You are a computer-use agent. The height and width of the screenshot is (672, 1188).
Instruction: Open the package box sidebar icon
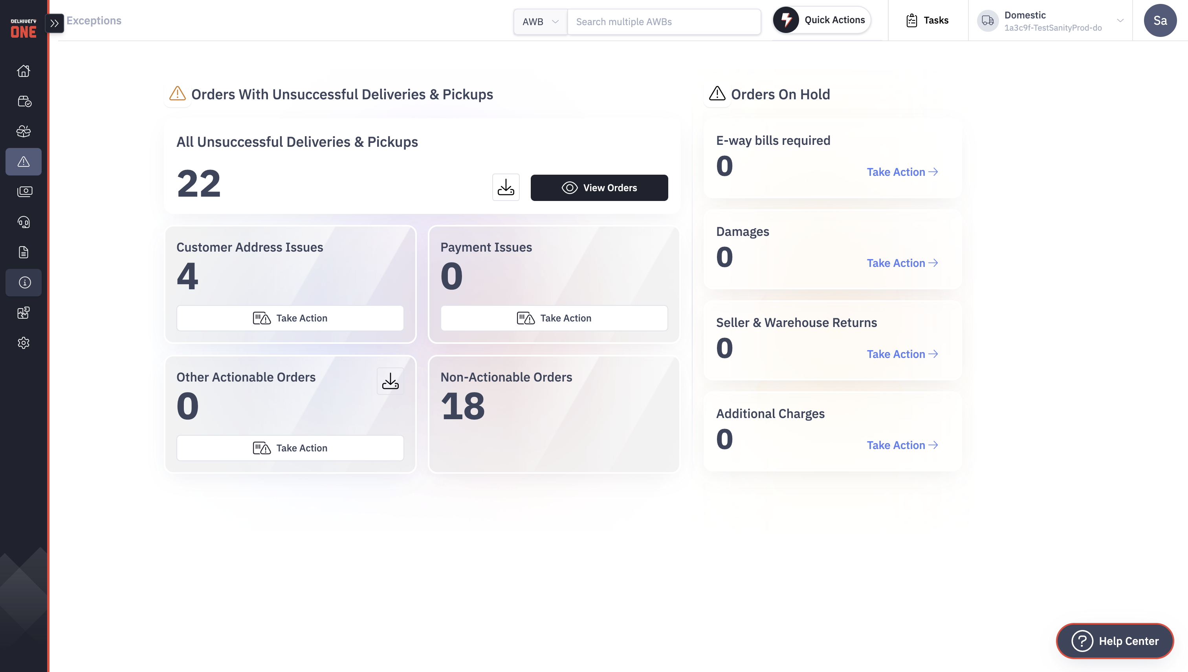(24, 131)
